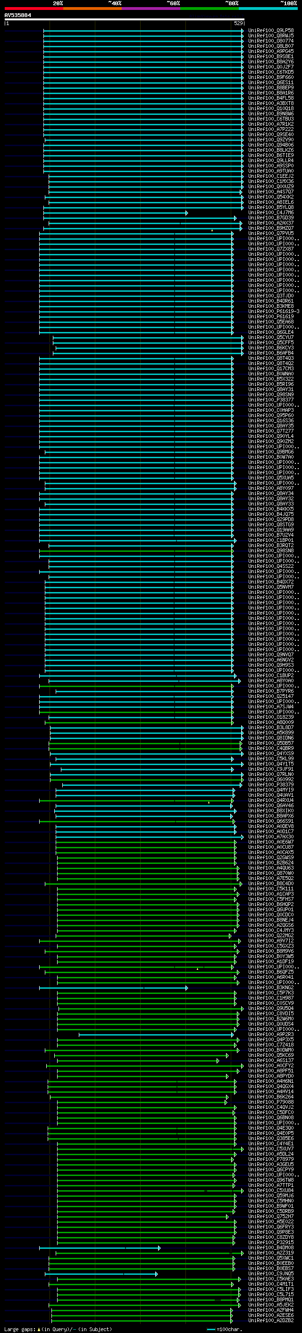
Task: Click hit UniRef100_Q10Q18
Action: tap(271, 108)
